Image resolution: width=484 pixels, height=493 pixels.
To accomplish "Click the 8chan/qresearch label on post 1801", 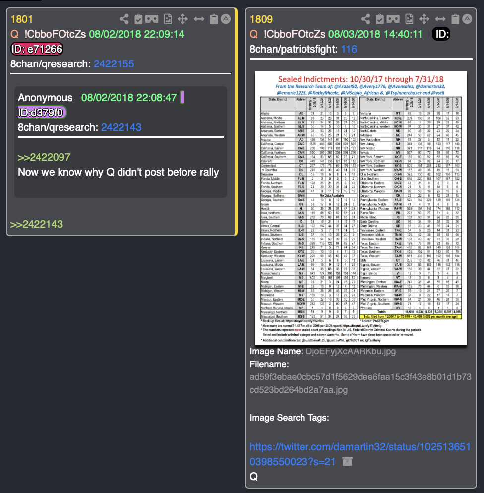I will (51, 64).
